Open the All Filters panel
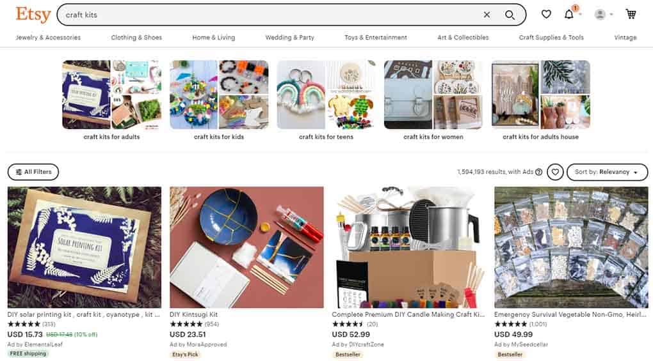653x361 pixels. point(33,172)
